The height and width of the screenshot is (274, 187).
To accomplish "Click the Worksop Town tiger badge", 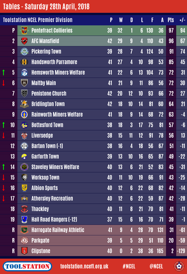I will pos(24,177).
